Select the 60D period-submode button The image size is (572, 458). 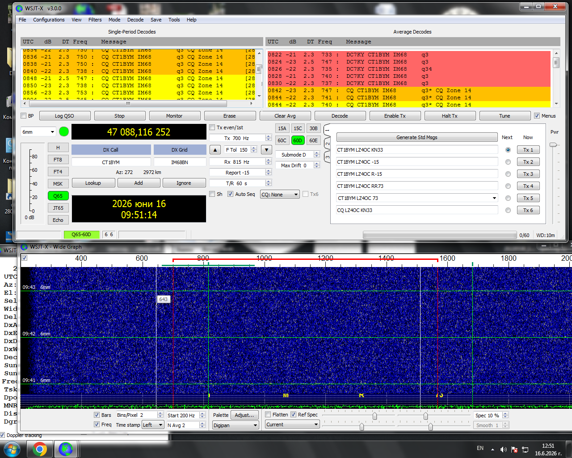pyautogui.click(x=298, y=140)
